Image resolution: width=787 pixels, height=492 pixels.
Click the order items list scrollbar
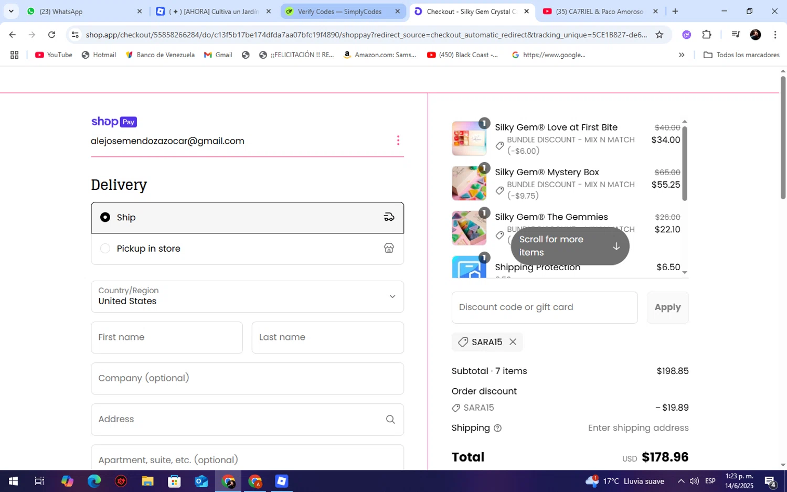(684, 163)
